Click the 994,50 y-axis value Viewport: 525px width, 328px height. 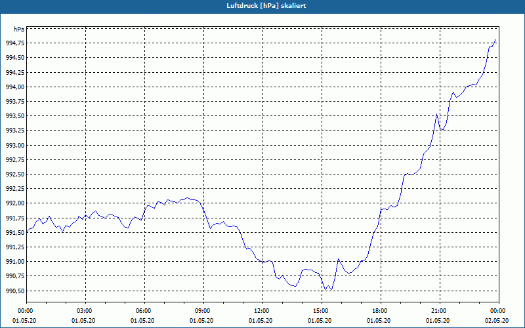pos(15,58)
